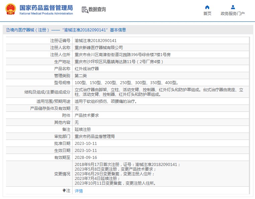Click registrant name 重庆新峰医疗器械有限公司
The width and height of the screenshot is (255, 199).
click(x=99, y=48)
